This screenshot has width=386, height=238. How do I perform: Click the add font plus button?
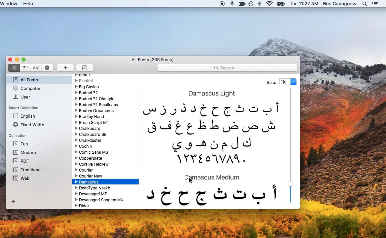(x=65, y=68)
